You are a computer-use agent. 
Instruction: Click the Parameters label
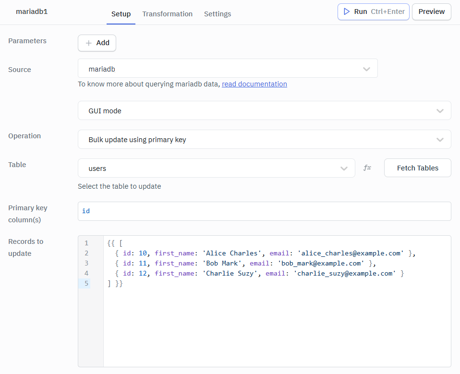[27, 41]
